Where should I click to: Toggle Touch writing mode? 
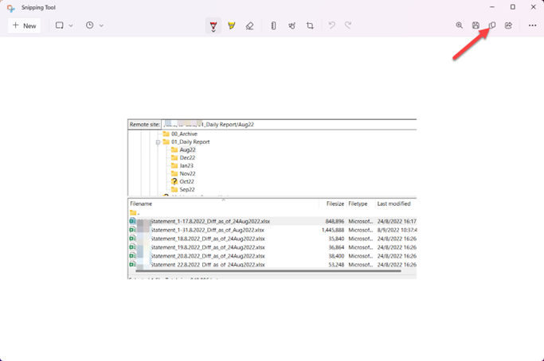(292, 25)
